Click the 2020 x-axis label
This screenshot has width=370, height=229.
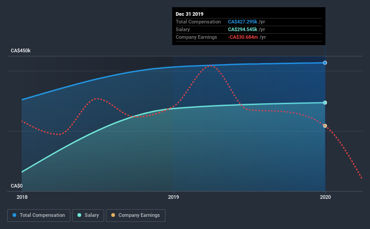[325, 197]
